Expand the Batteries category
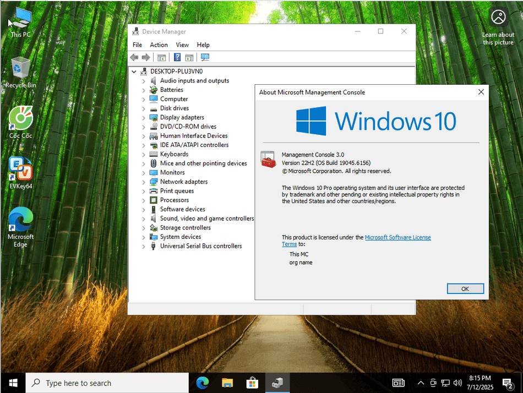523x393 pixels. point(144,90)
